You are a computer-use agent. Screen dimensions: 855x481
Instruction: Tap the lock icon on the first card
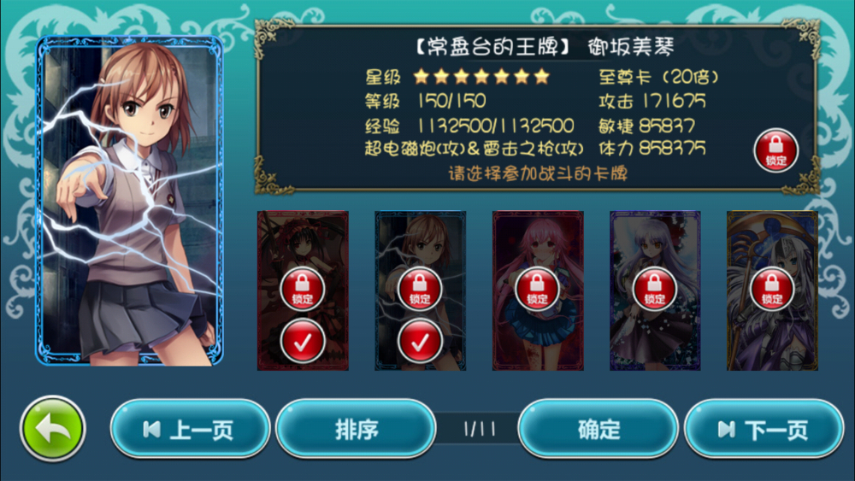pyautogui.click(x=302, y=290)
